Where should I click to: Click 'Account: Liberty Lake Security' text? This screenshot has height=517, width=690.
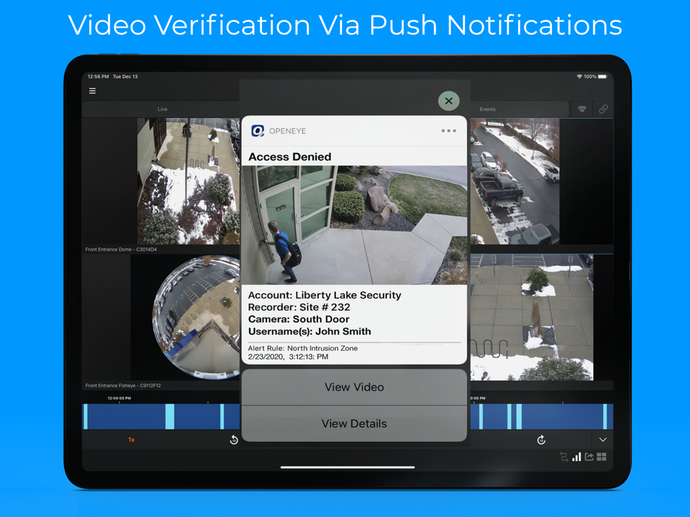tap(324, 295)
